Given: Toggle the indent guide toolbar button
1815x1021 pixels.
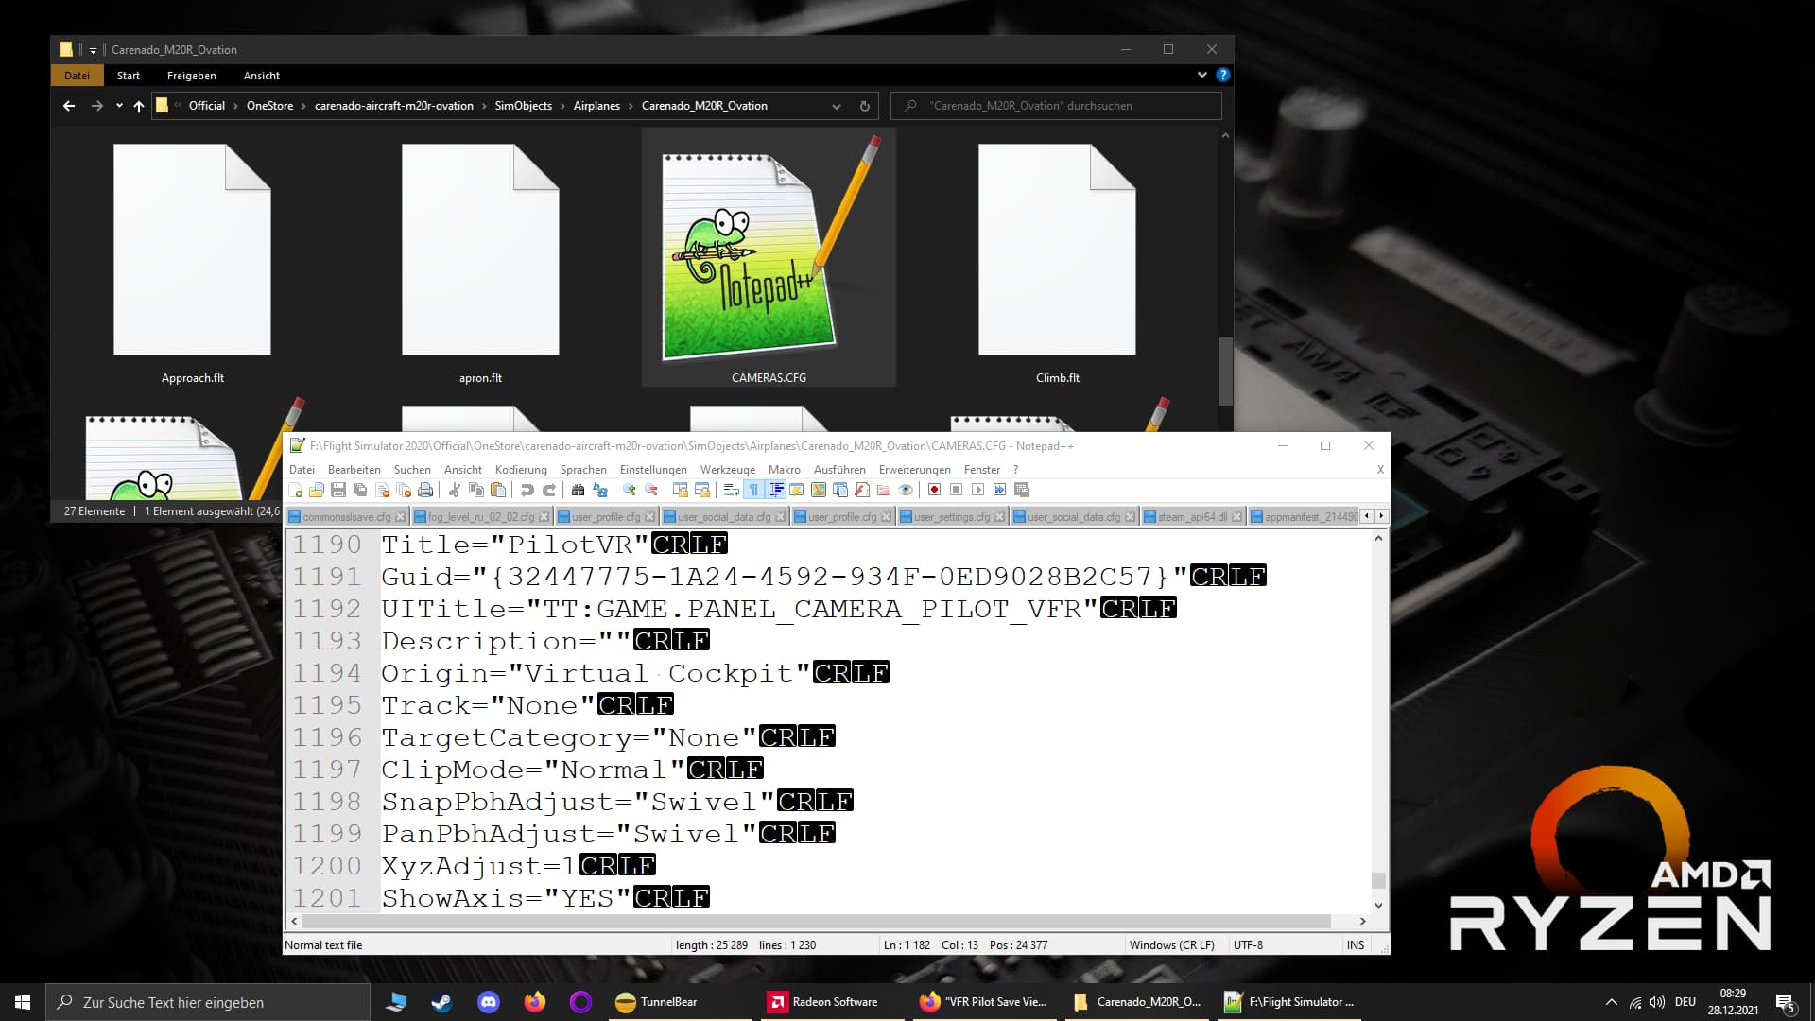Looking at the screenshot, I should coord(776,490).
